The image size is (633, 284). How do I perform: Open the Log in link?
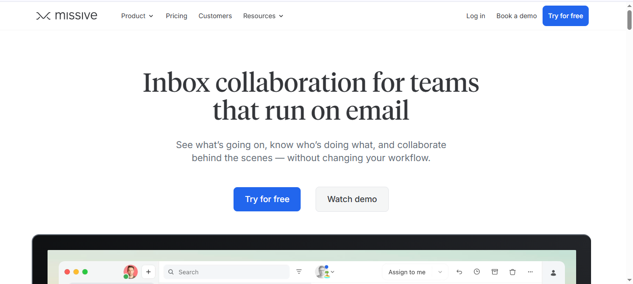[x=475, y=15]
